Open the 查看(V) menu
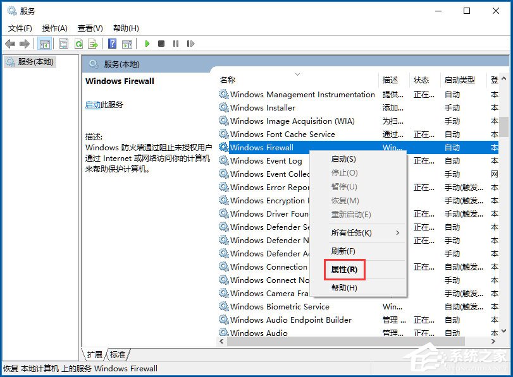 click(x=90, y=28)
